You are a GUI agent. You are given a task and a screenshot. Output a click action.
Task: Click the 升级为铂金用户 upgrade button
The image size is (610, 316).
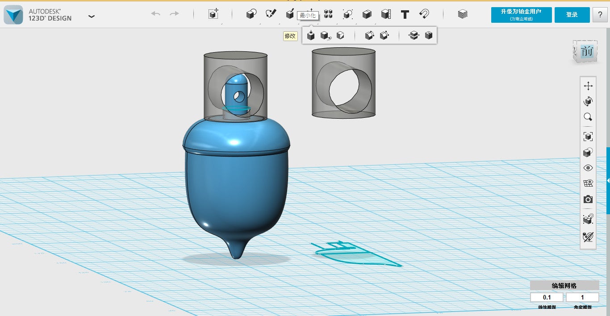pos(521,15)
